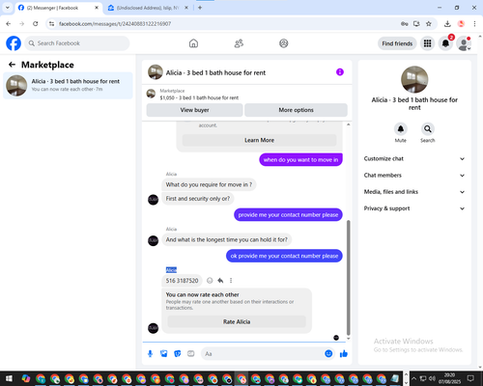
Task: Search in conversation using magnifier icon
Action: [428, 129]
